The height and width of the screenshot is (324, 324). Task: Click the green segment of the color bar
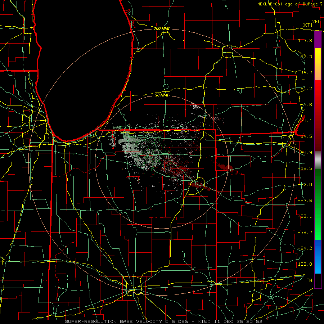click(318, 204)
